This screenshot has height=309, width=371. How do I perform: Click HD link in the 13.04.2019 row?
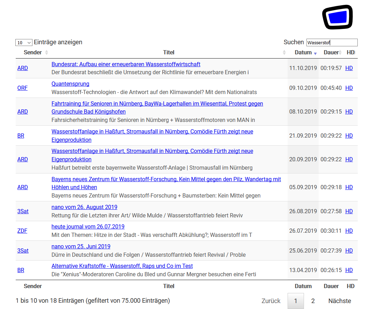(349, 270)
